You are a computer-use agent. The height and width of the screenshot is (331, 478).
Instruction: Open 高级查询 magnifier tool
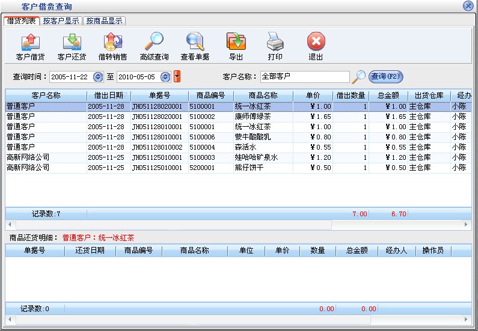(x=154, y=43)
